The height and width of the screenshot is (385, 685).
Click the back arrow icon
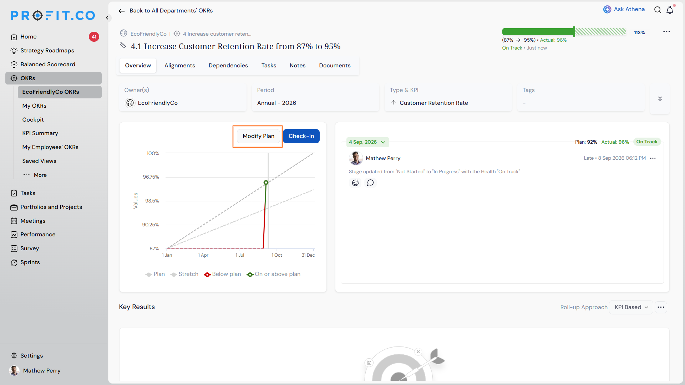tap(122, 11)
